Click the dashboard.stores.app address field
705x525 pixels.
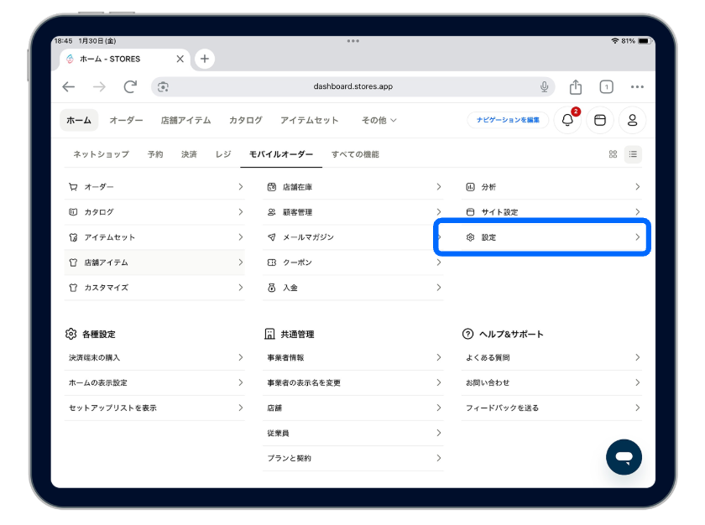[x=352, y=86]
